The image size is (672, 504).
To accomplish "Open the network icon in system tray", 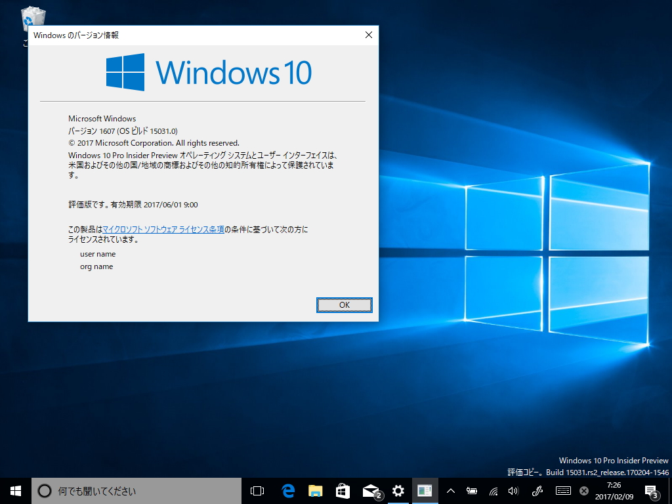I will (x=493, y=490).
